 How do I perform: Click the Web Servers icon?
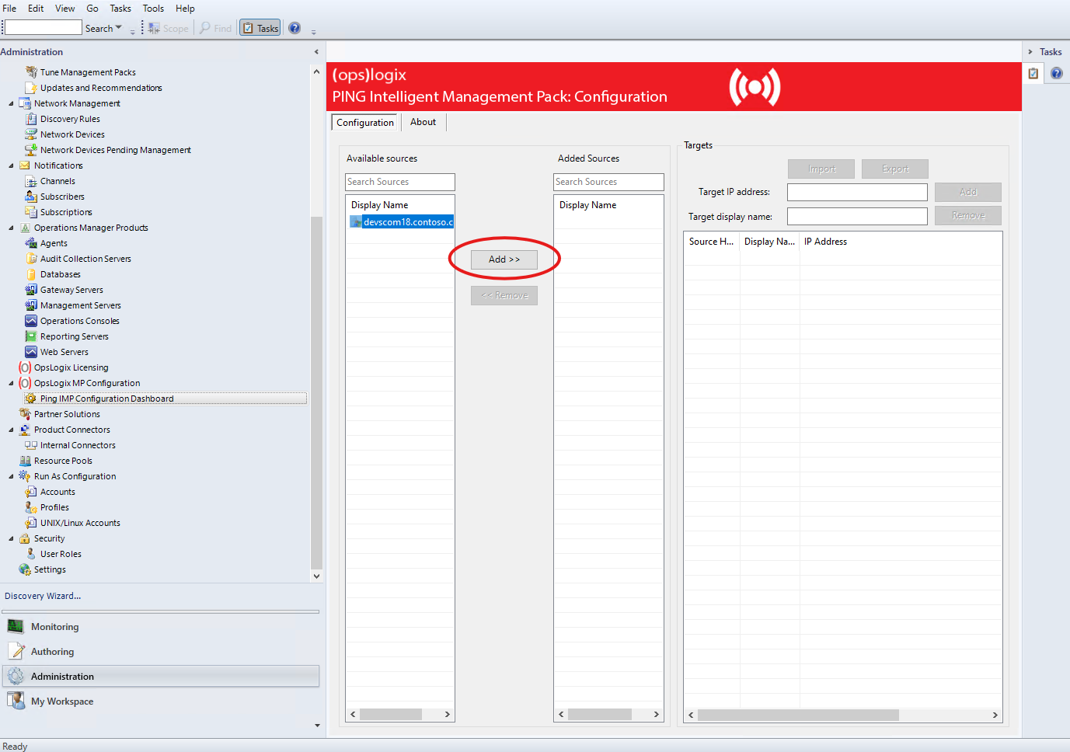tap(31, 352)
